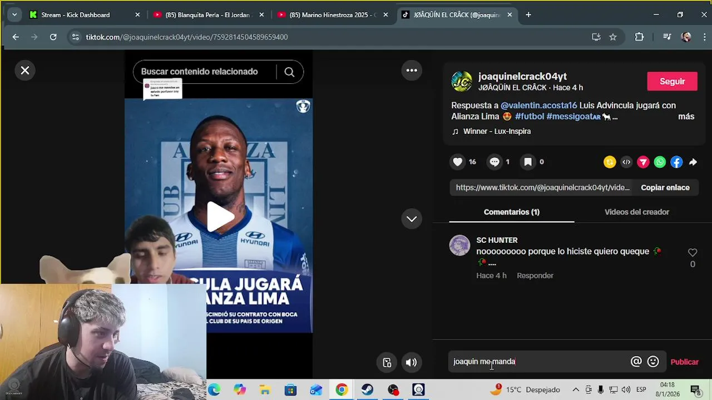Open Chrome three-dot menu
Viewport: 712px width, 400px height.
coord(704,37)
